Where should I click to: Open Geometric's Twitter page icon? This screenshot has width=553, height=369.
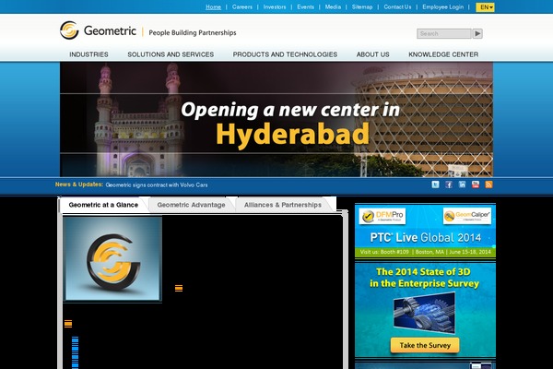point(436,184)
